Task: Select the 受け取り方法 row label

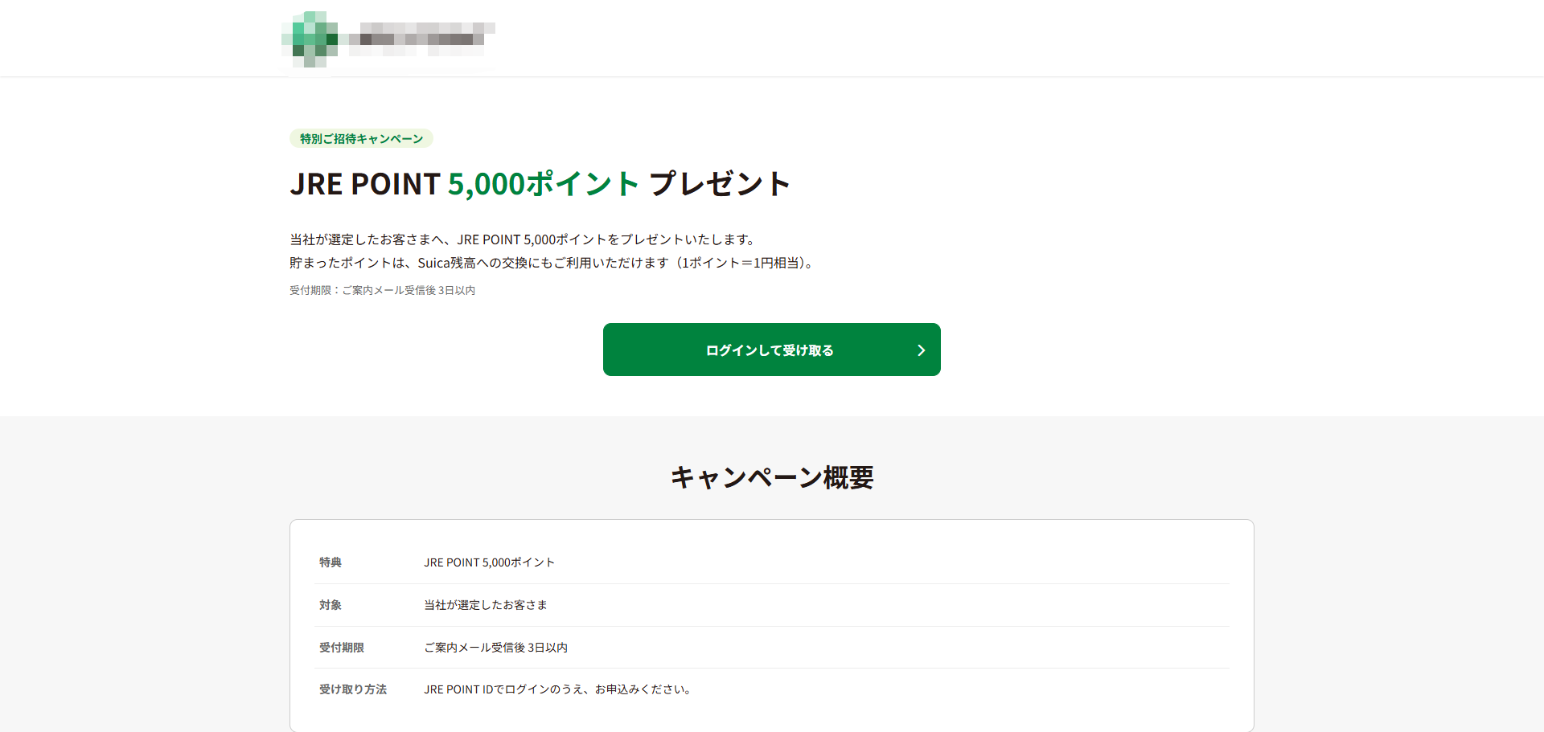Action: pyautogui.click(x=353, y=689)
